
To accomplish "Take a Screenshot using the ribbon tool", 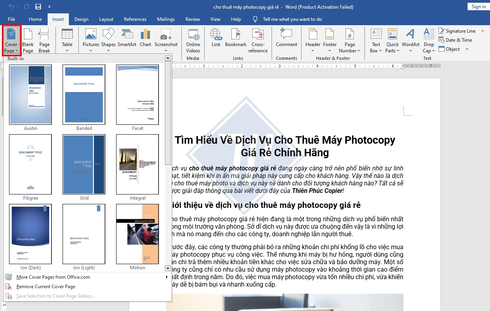I will pyautogui.click(x=166, y=39).
